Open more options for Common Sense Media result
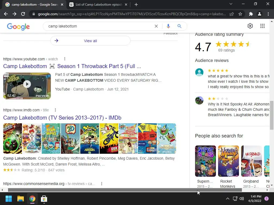Viewport: 274px width, 205px height. click(101, 184)
